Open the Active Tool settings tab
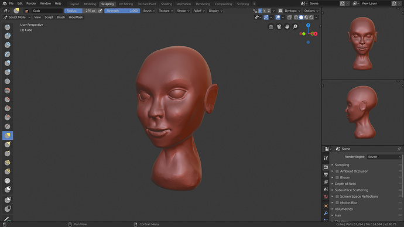The image size is (404, 227). (326, 158)
